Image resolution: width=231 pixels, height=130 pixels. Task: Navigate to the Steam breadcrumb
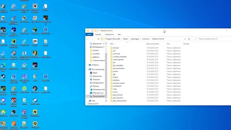(x=126, y=39)
